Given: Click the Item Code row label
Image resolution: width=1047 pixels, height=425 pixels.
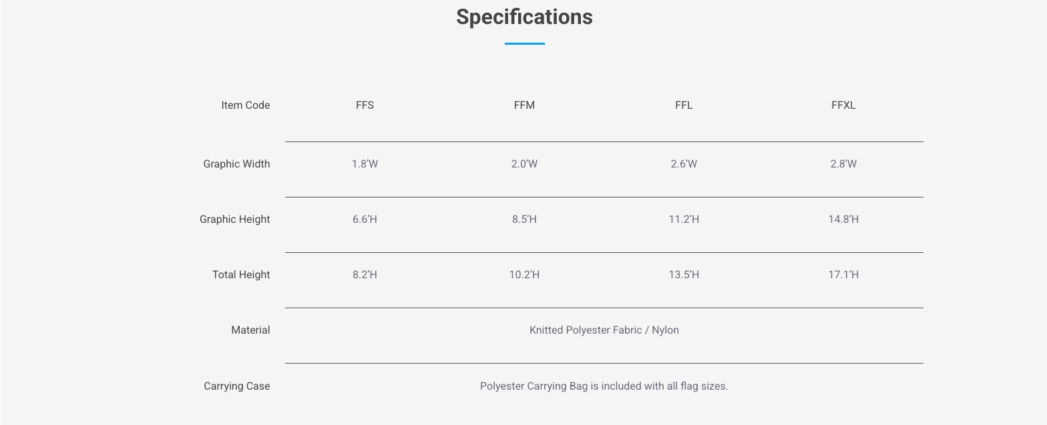Looking at the screenshot, I should [x=246, y=105].
